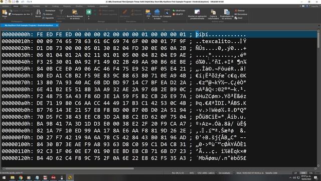Open the Proyecto ribbon tab

(67, 6)
